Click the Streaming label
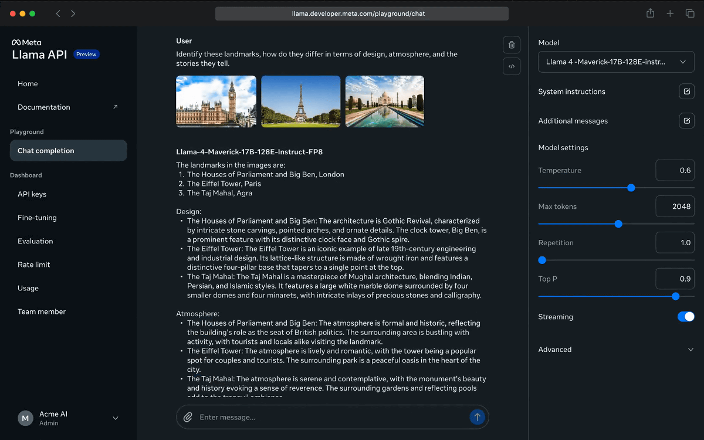Screen dimensions: 704x440 [x=556, y=317]
